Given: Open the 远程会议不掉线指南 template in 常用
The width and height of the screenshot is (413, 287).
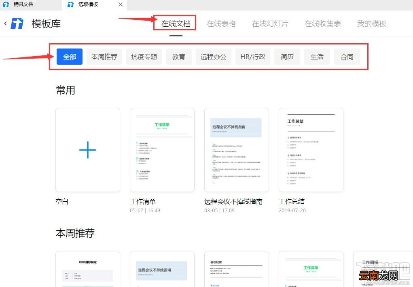Looking at the screenshot, I should click(237, 150).
